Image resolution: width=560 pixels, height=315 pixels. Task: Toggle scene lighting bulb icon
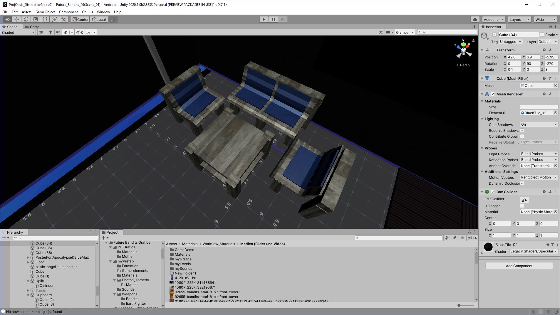(x=51, y=32)
